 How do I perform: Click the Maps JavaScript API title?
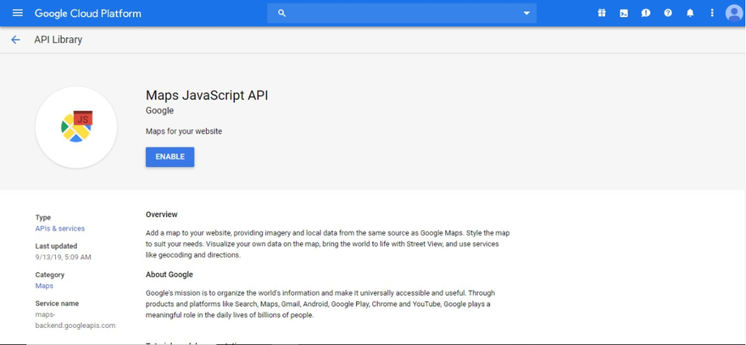(x=207, y=95)
